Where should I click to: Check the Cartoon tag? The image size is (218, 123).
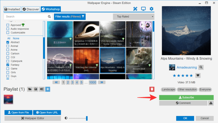click(x=8, y=53)
